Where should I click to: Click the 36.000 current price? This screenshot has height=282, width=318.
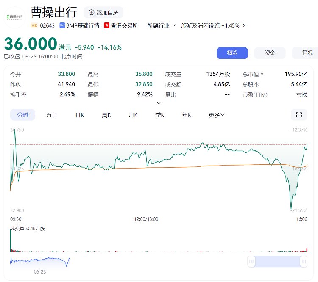pyautogui.click(x=31, y=44)
